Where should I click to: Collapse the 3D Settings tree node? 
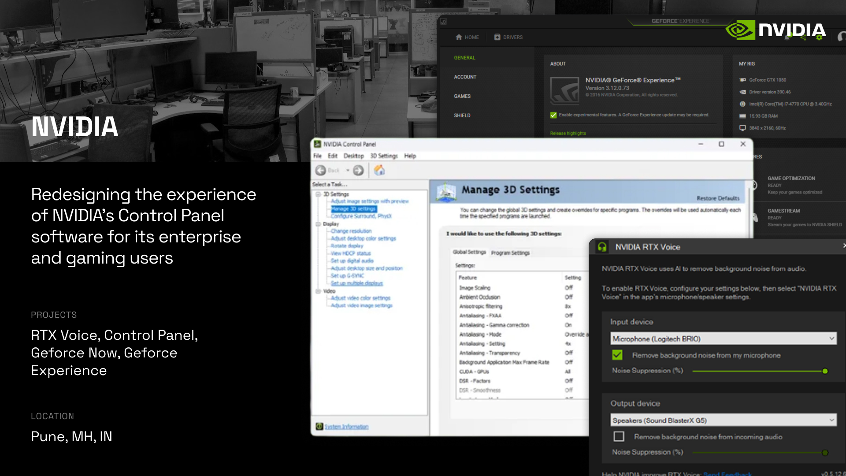point(318,194)
